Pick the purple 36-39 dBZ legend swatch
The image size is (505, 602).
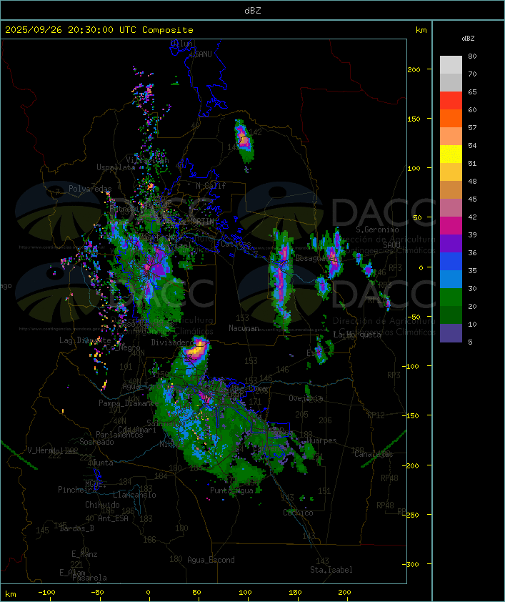(451, 243)
